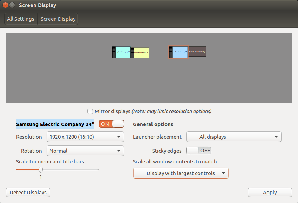Screen dimensions: 298x203
Task: Open the Resolution dropdown
Action: (85, 136)
